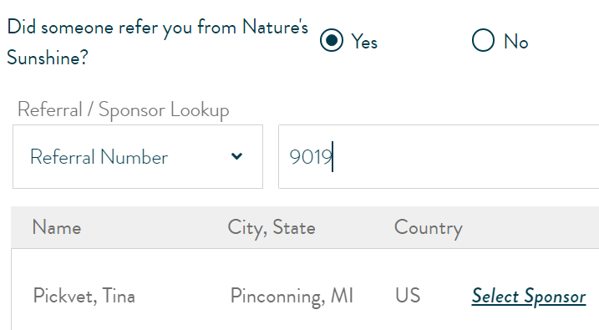Focus the search field containing 9019
The height and width of the screenshot is (330, 599).
(x=439, y=156)
